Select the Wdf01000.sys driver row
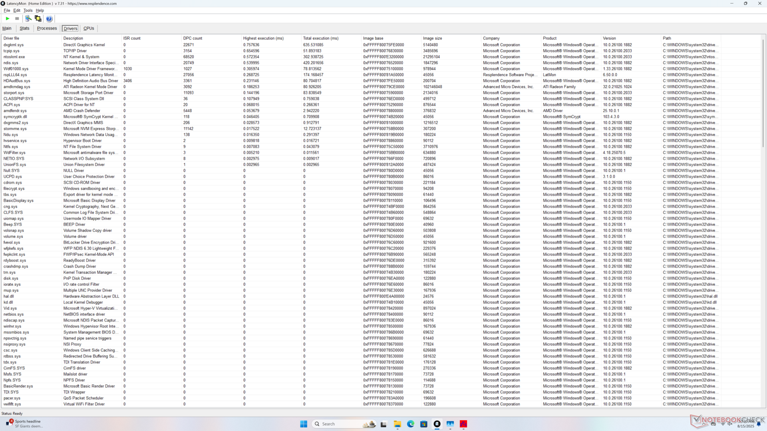Image resolution: width=767 pixels, height=431 pixels. coord(362,69)
